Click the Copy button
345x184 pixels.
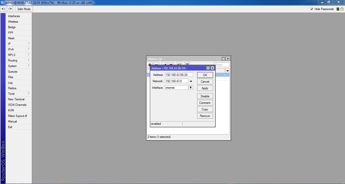click(x=205, y=109)
